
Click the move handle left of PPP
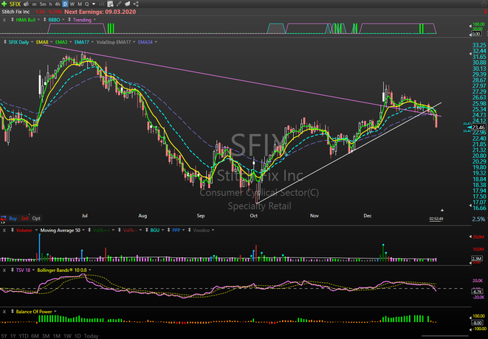(168, 230)
